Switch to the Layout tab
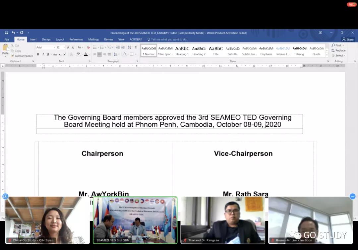The width and height of the screenshot is (358, 250). click(60, 39)
